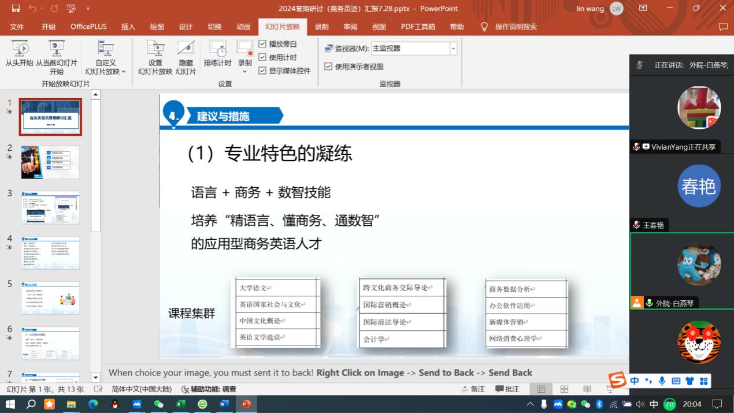Screen dimensions: 734x413
Task: Expand the Monitor (监视器) dropdown
Action: coord(453,49)
